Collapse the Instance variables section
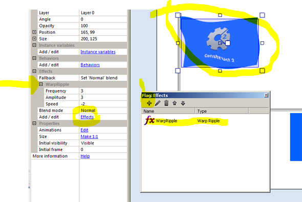Image resolution: width=302 pixels, height=202 pixels. pyautogui.click(x=34, y=45)
